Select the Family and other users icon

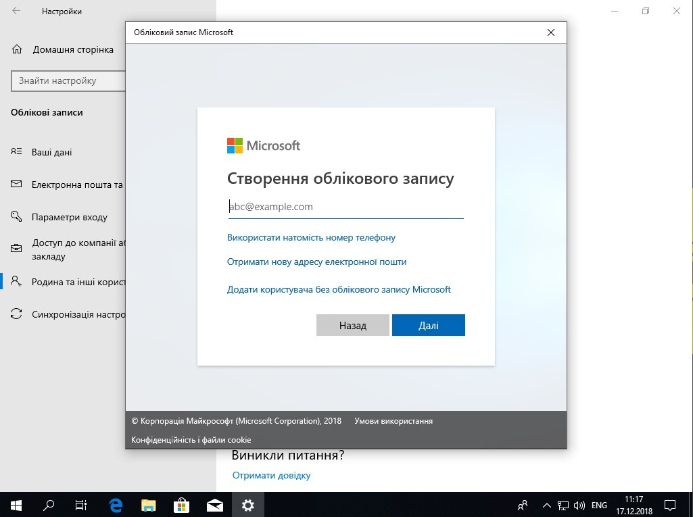click(16, 281)
